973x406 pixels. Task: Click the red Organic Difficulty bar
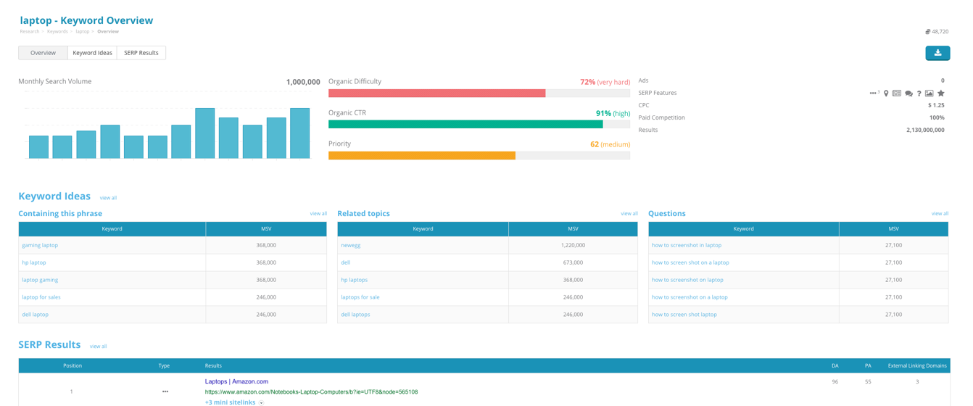point(436,94)
